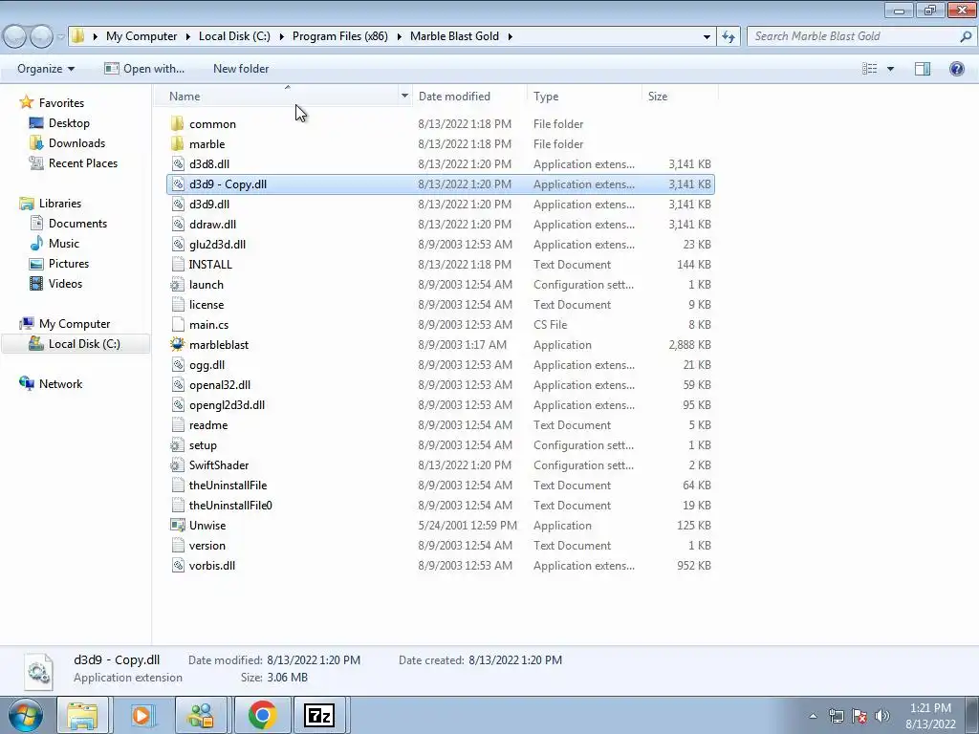Go to My Computer in breadcrumb
This screenshot has height=734, width=979.
click(x=141, y=36)
